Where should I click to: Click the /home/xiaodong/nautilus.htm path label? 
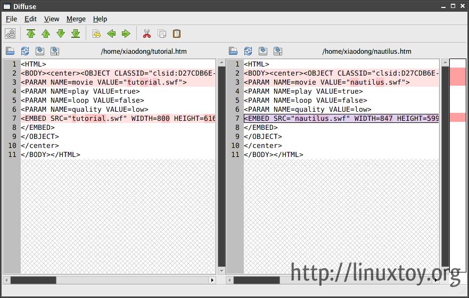click(367, 52)
